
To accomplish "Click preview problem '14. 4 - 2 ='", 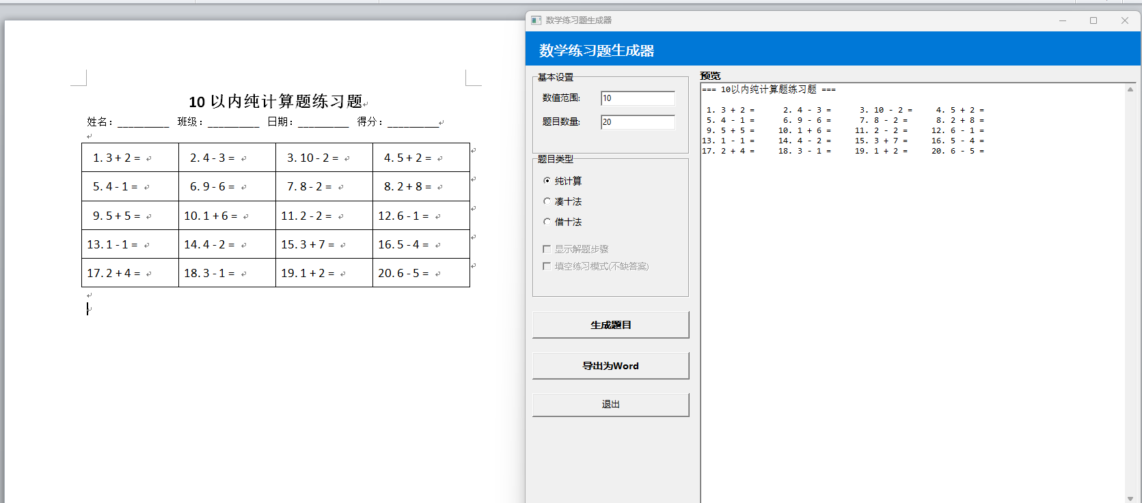I will [x=804, y=141].
